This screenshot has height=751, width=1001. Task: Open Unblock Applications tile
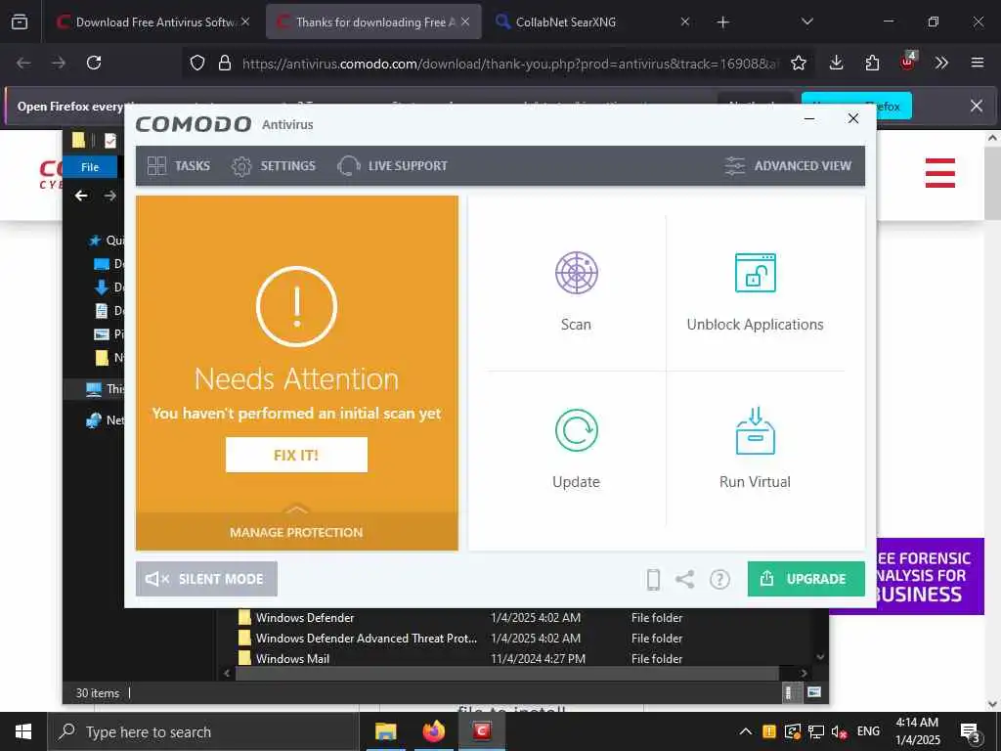point(755,291)
